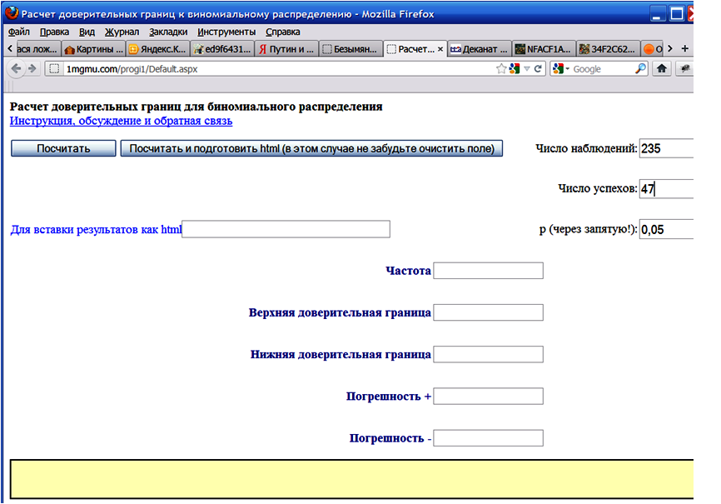Screen dimensions: 721x504
Task: Click the p (через запятую!) input field
Action: click(666, 229)
